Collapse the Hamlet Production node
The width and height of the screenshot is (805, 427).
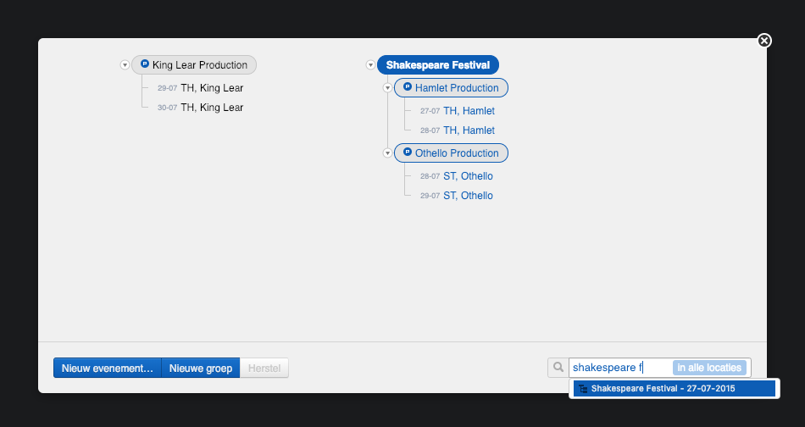387,88
